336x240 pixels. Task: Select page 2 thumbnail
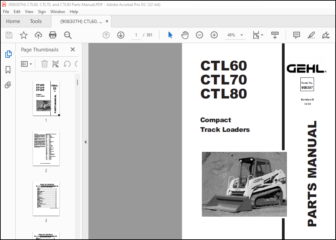(x=46, y=148)
